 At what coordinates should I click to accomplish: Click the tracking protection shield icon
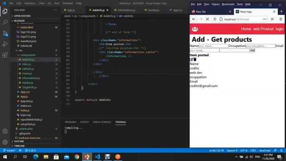215,19
